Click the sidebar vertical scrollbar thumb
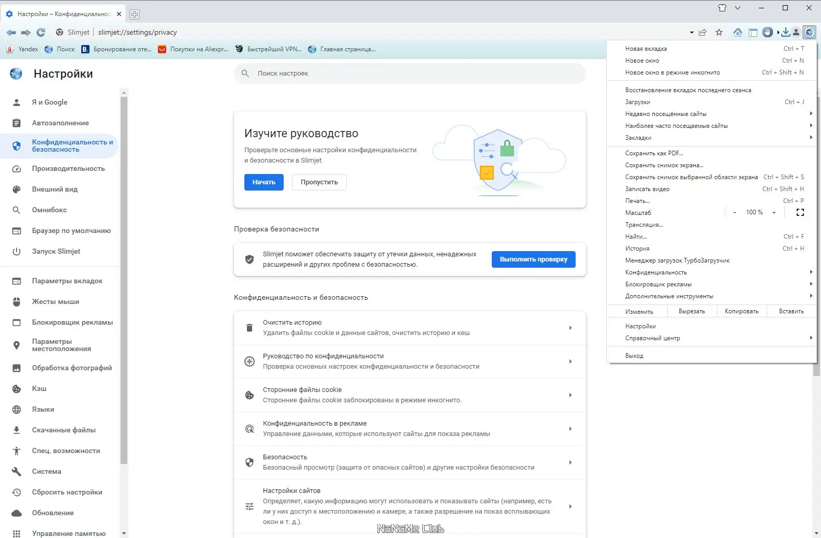Screen dimensions: 821x538 click(x=124, y=280)
